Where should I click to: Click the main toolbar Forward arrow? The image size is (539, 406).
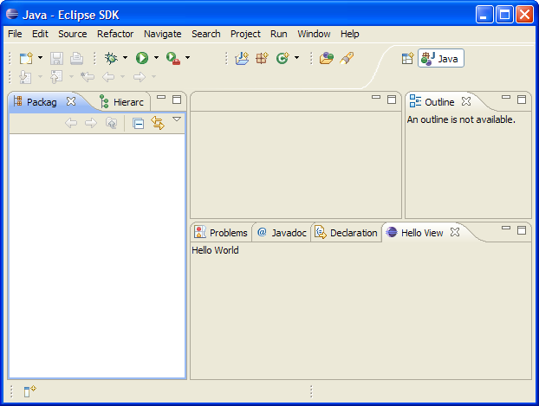coord(140,77)
